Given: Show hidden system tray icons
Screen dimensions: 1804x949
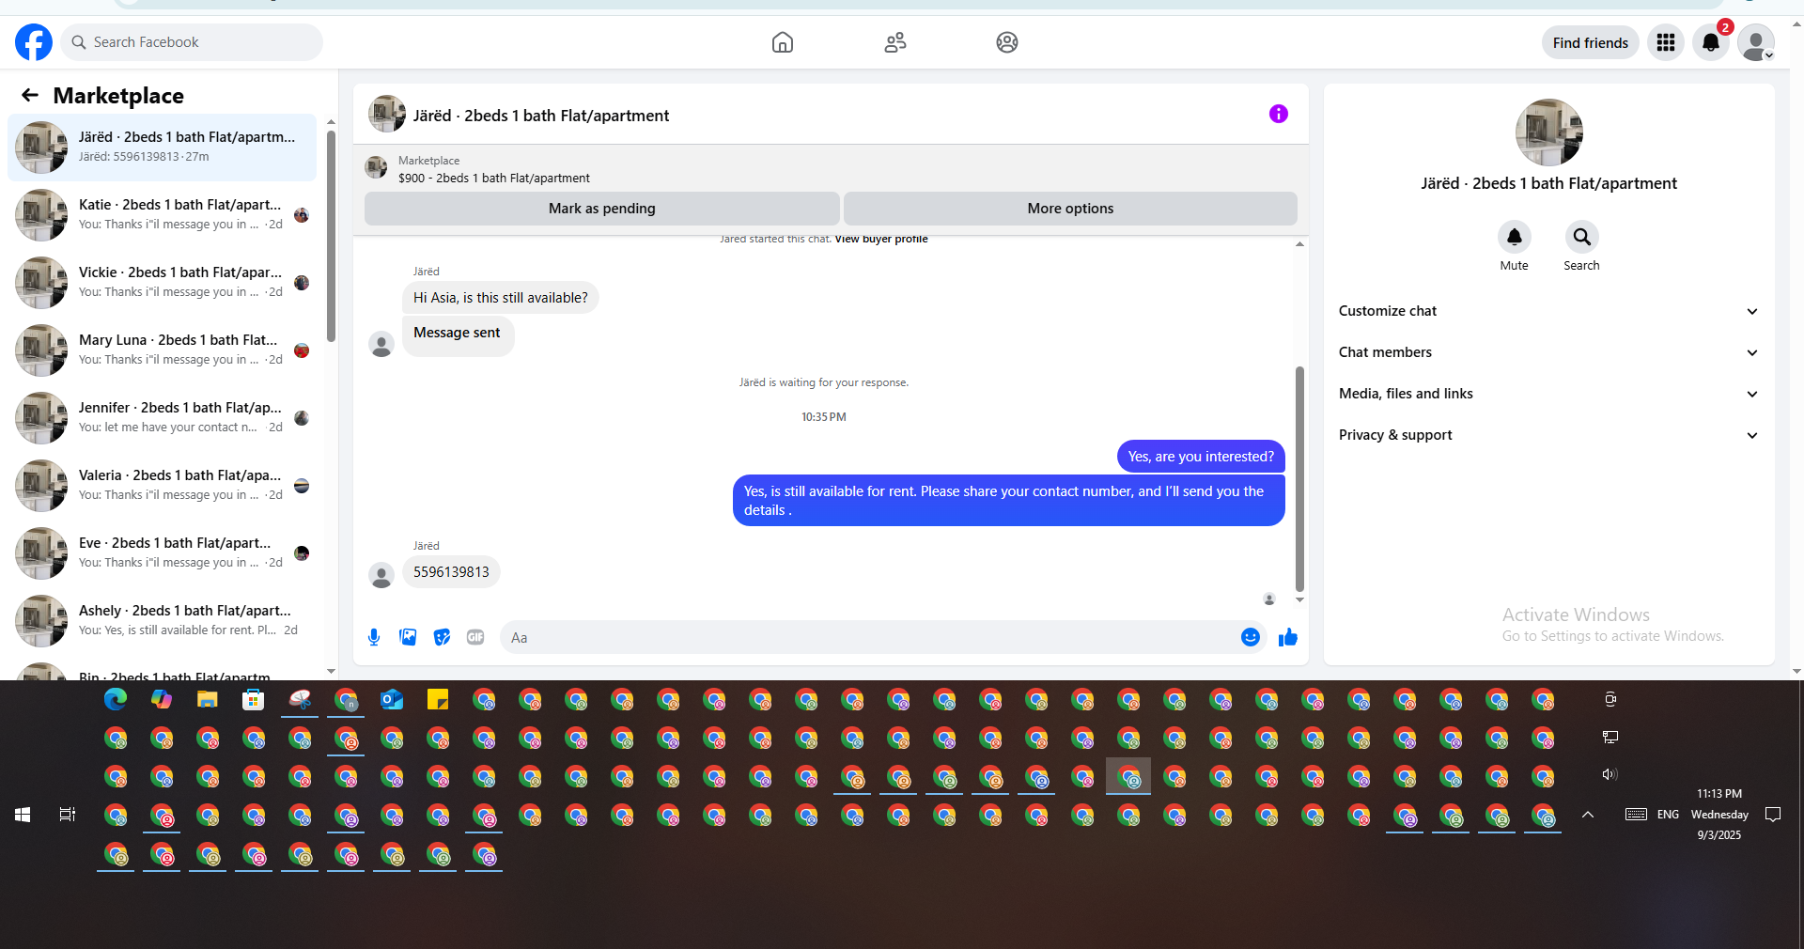Looking at the screenshot, I should (1588, 815).
